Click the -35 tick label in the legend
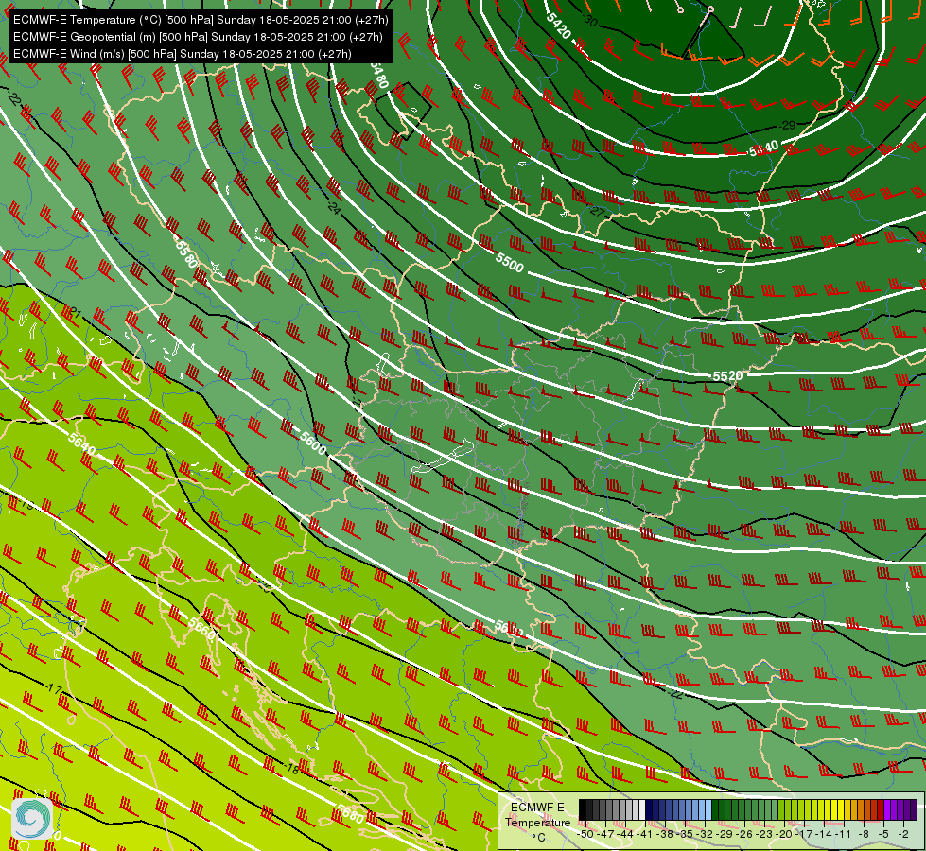 (x=687, y=834)
